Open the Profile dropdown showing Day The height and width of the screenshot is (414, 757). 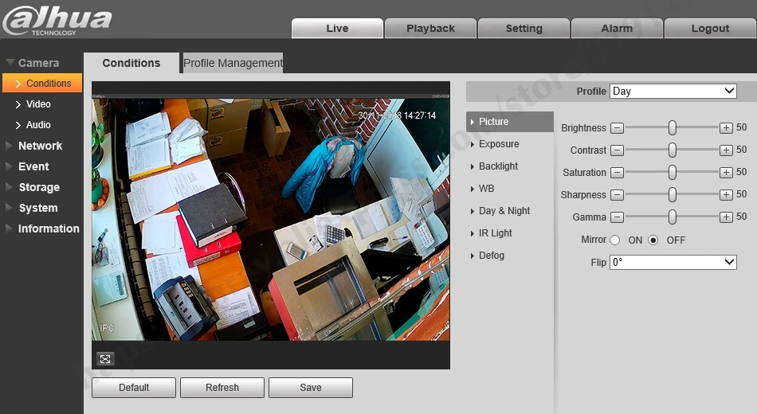click(673, 92)
